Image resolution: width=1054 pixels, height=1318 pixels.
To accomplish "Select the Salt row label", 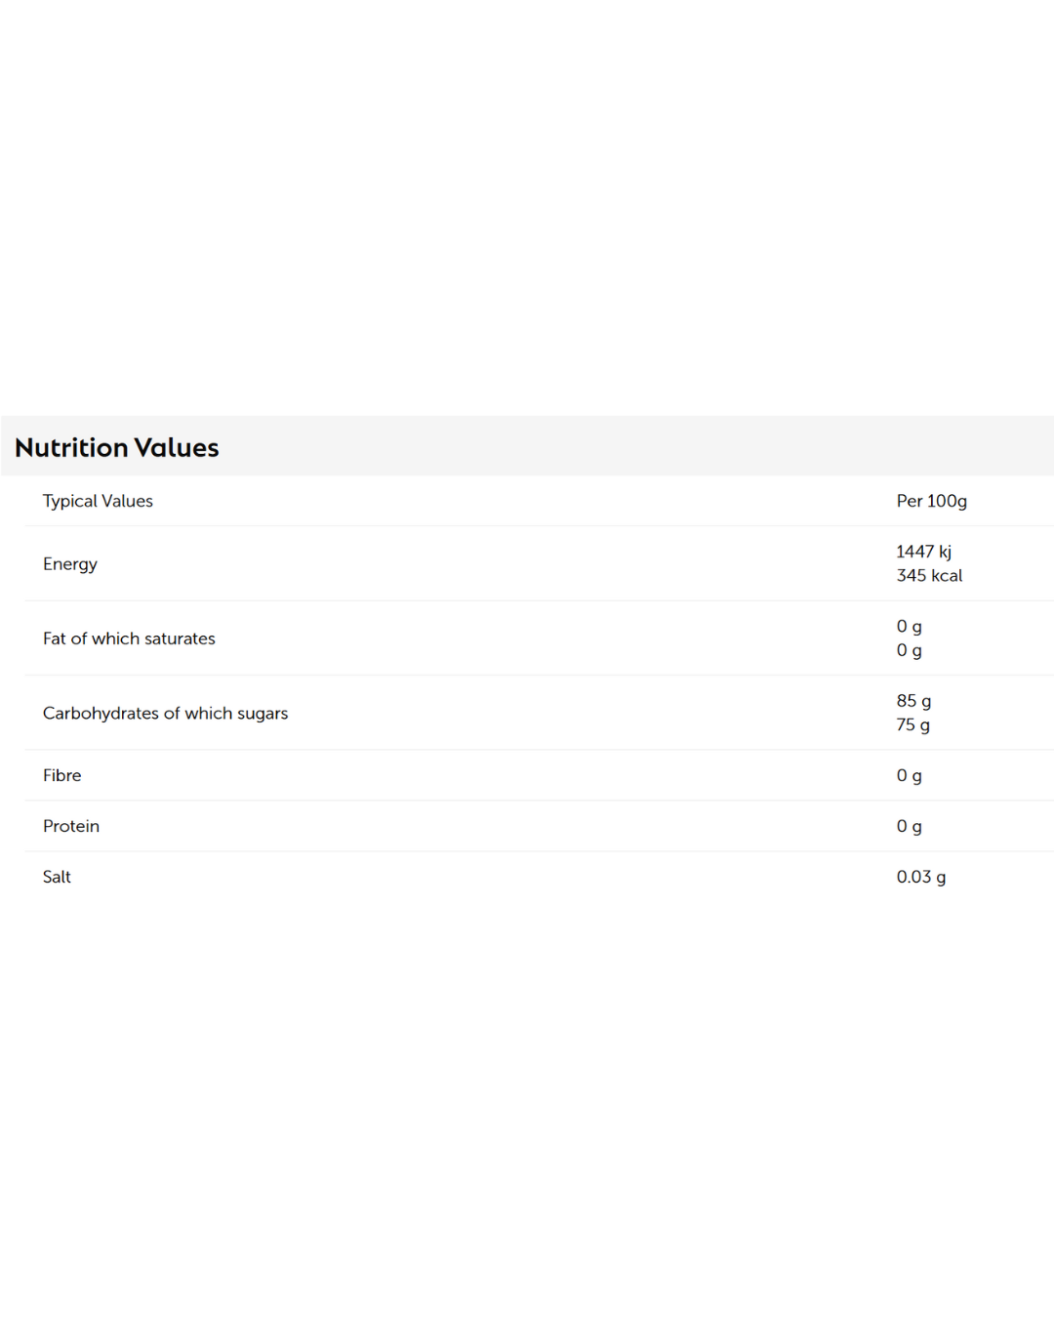I will [x=57, y=877].
